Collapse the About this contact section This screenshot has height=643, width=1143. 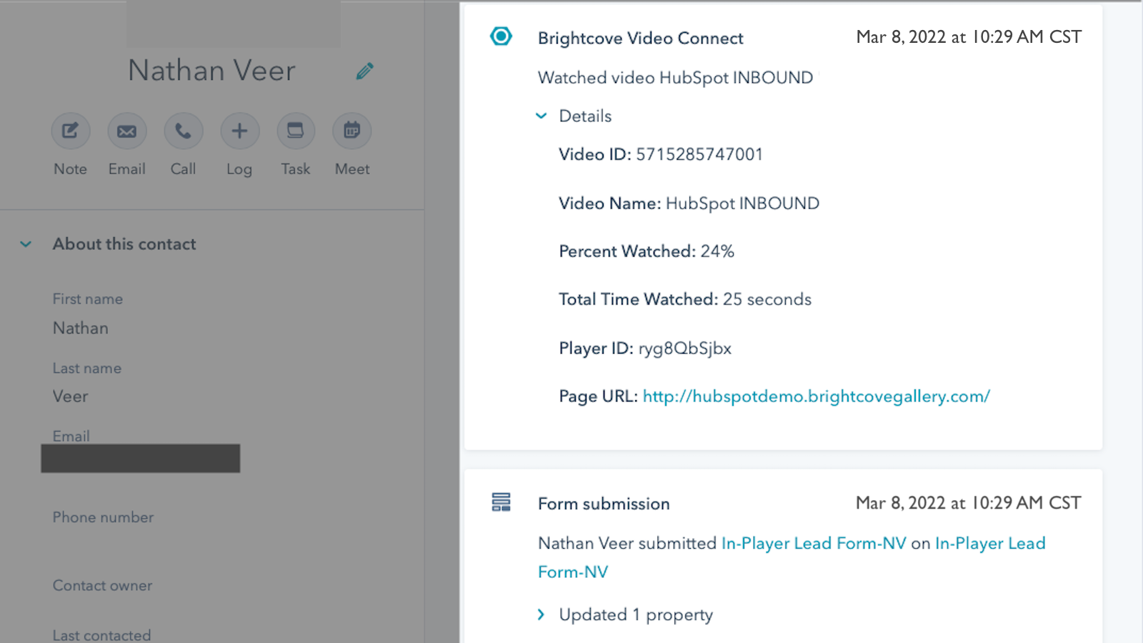25,244
